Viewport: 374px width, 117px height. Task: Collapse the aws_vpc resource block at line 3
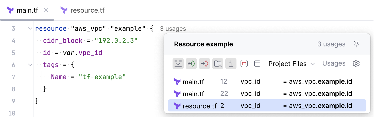30,29
